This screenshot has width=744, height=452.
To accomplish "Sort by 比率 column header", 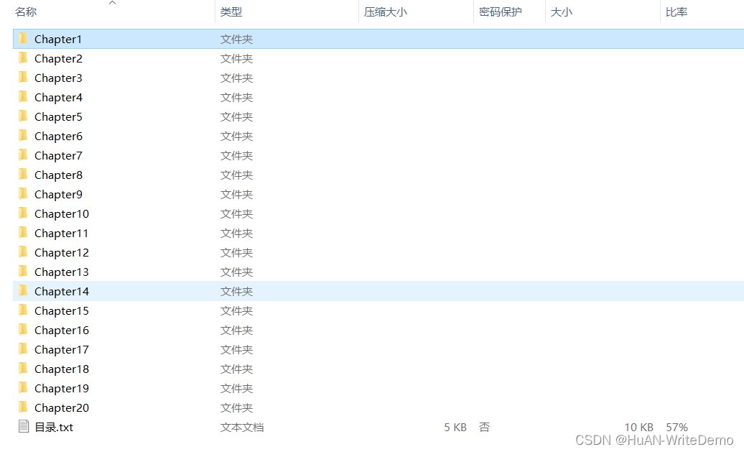I will [x=676, y=12].
